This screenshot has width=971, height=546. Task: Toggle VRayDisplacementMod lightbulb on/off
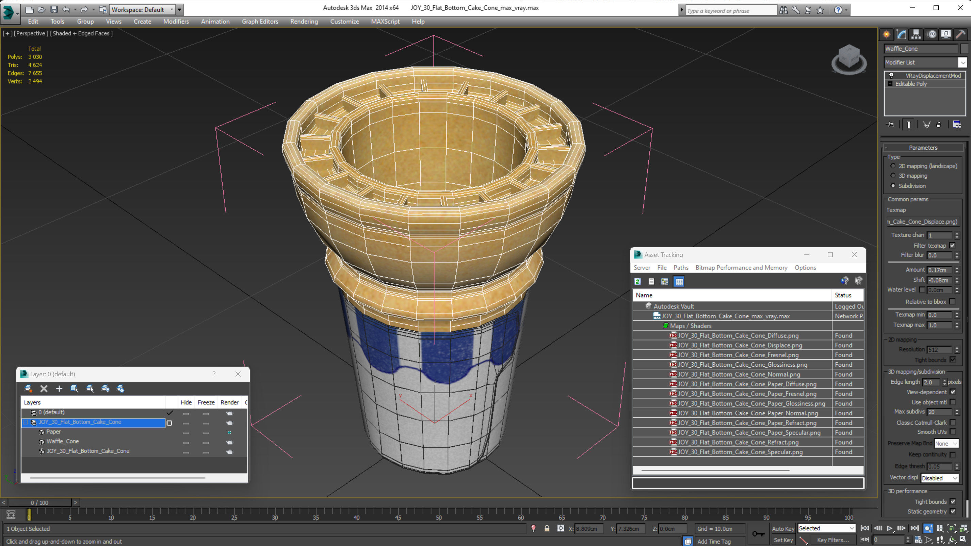(x=891, y=76)
